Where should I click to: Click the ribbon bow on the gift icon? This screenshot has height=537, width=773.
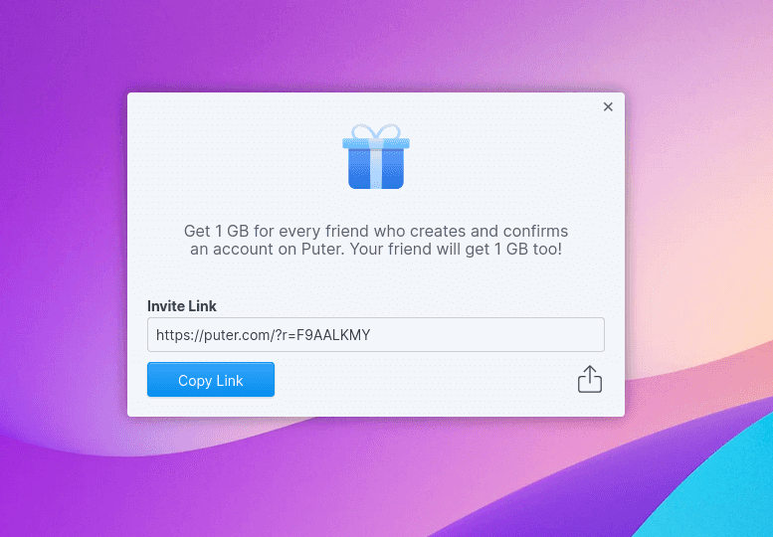tap(376, 131)
